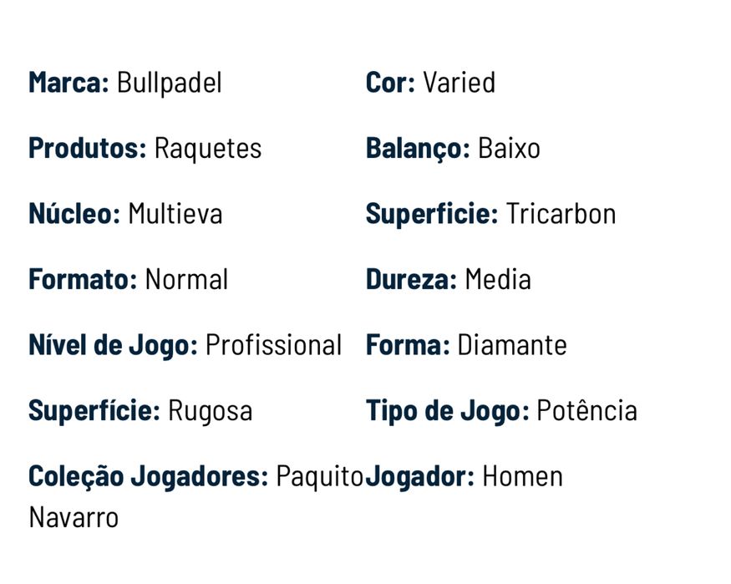Viewport: 731px width, 584px height.
Task: Click the bold 'Dureza:' label
Action: pyautogui.click(x=411, y=279)
